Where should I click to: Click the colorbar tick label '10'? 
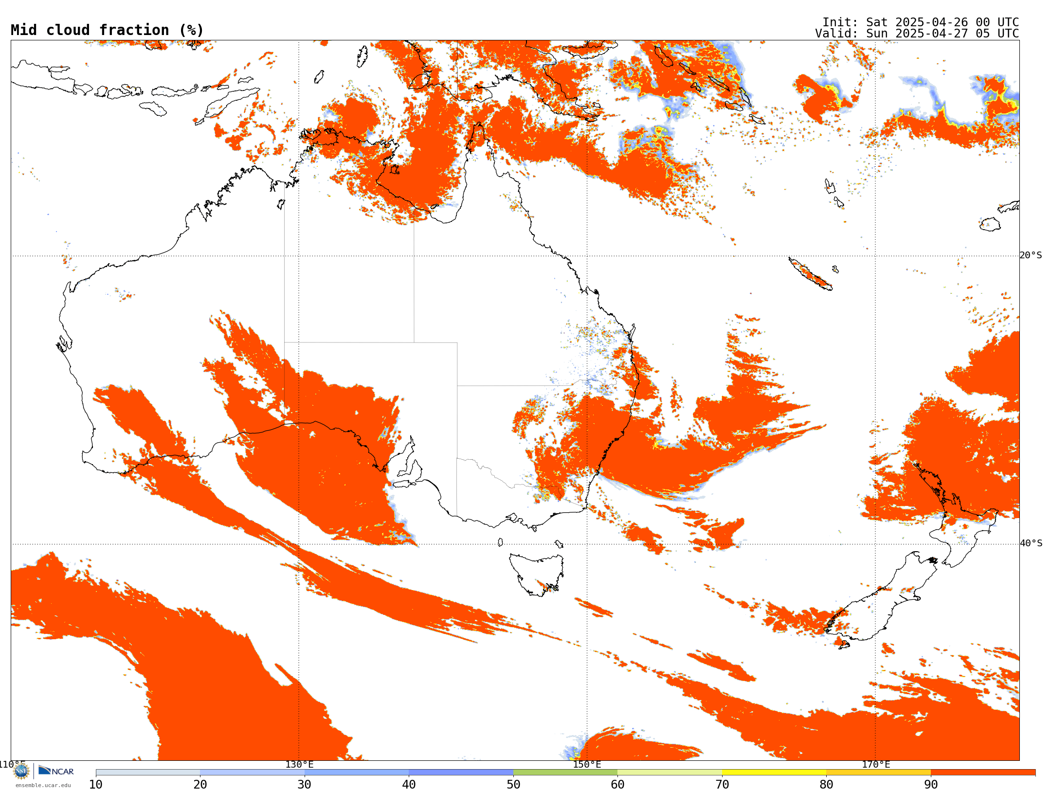(x=96, y=784)
